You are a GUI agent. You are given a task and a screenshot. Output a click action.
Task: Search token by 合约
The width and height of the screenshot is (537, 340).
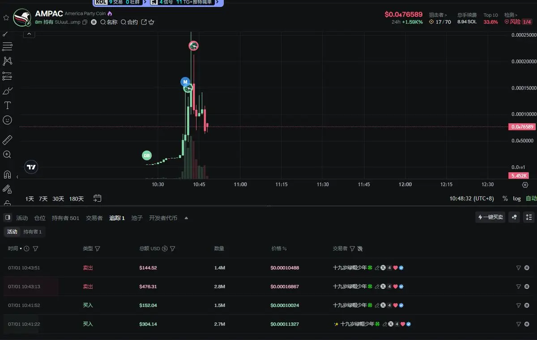(x=129, y=22)
